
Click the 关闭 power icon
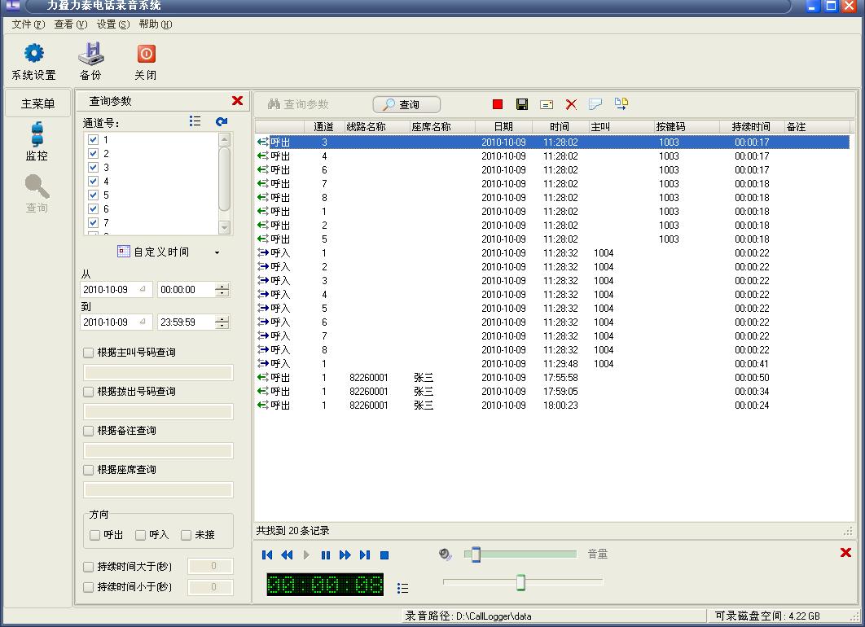coord(146,54)
